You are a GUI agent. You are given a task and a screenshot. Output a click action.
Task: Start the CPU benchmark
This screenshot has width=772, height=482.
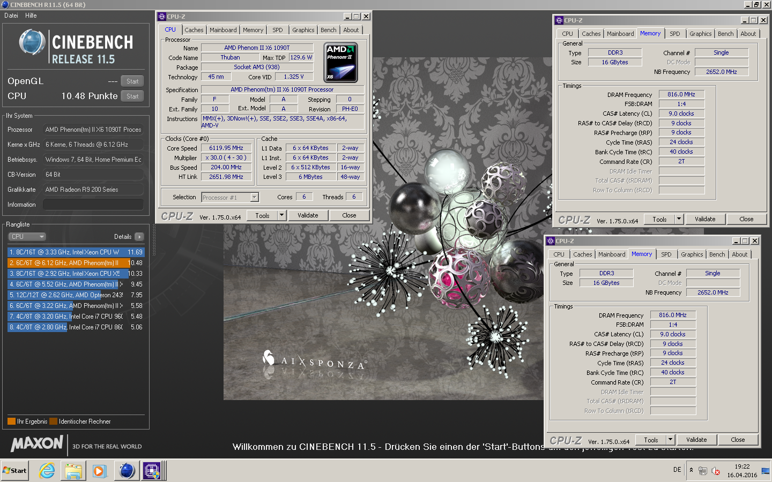tap(132, 96)
